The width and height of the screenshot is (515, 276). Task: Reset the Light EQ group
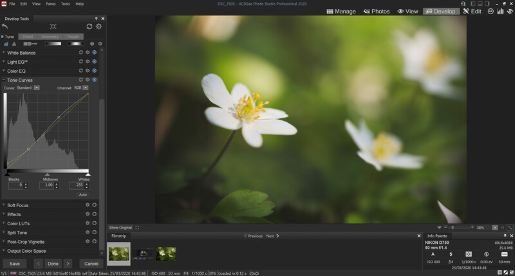pyautogui.click(x=81, y=61)
